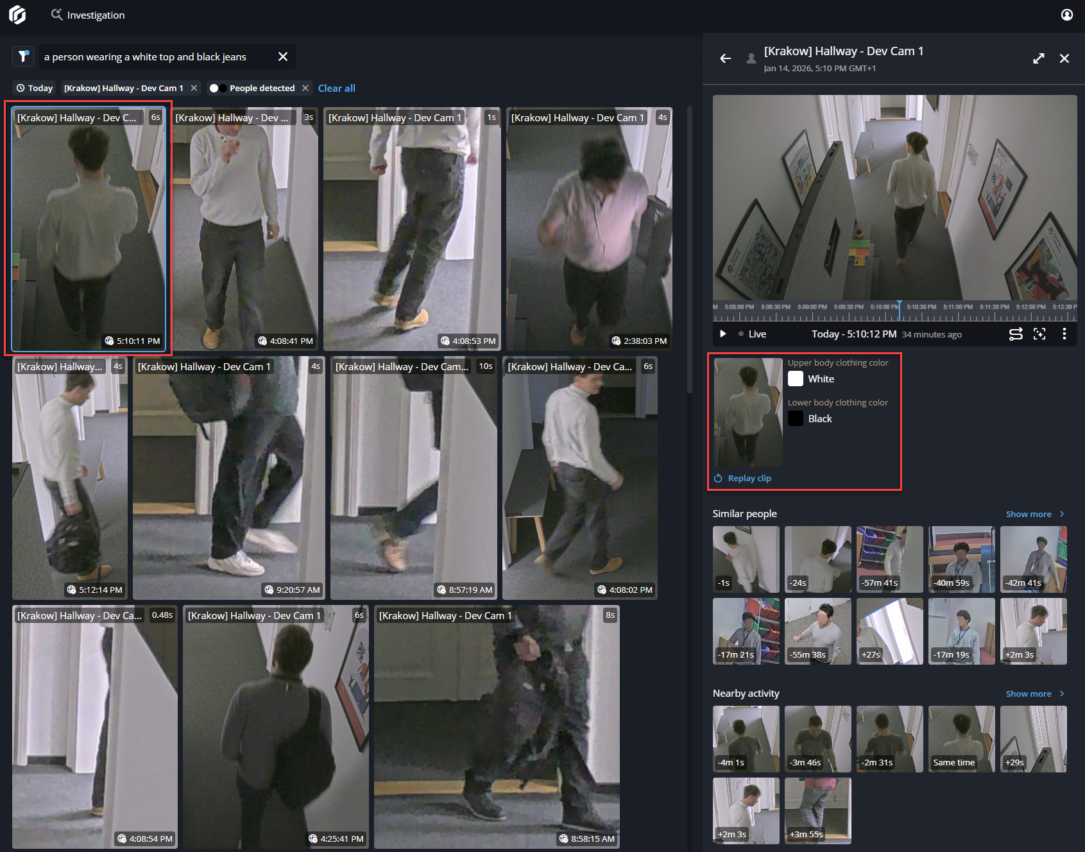Select the Investigation menu item in the top bar
This screenshot has height=852, width=1085.
click(x=96, y=15)
